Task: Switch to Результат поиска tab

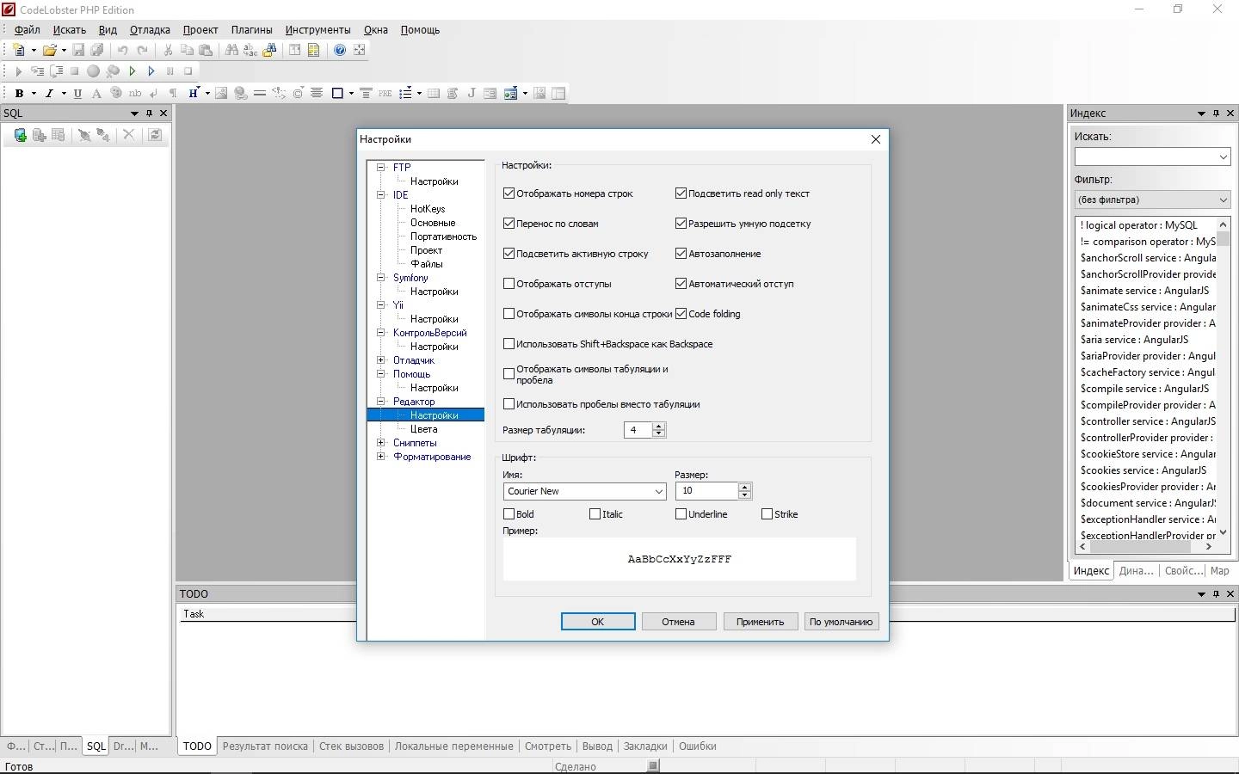Action: click(265, 746)
